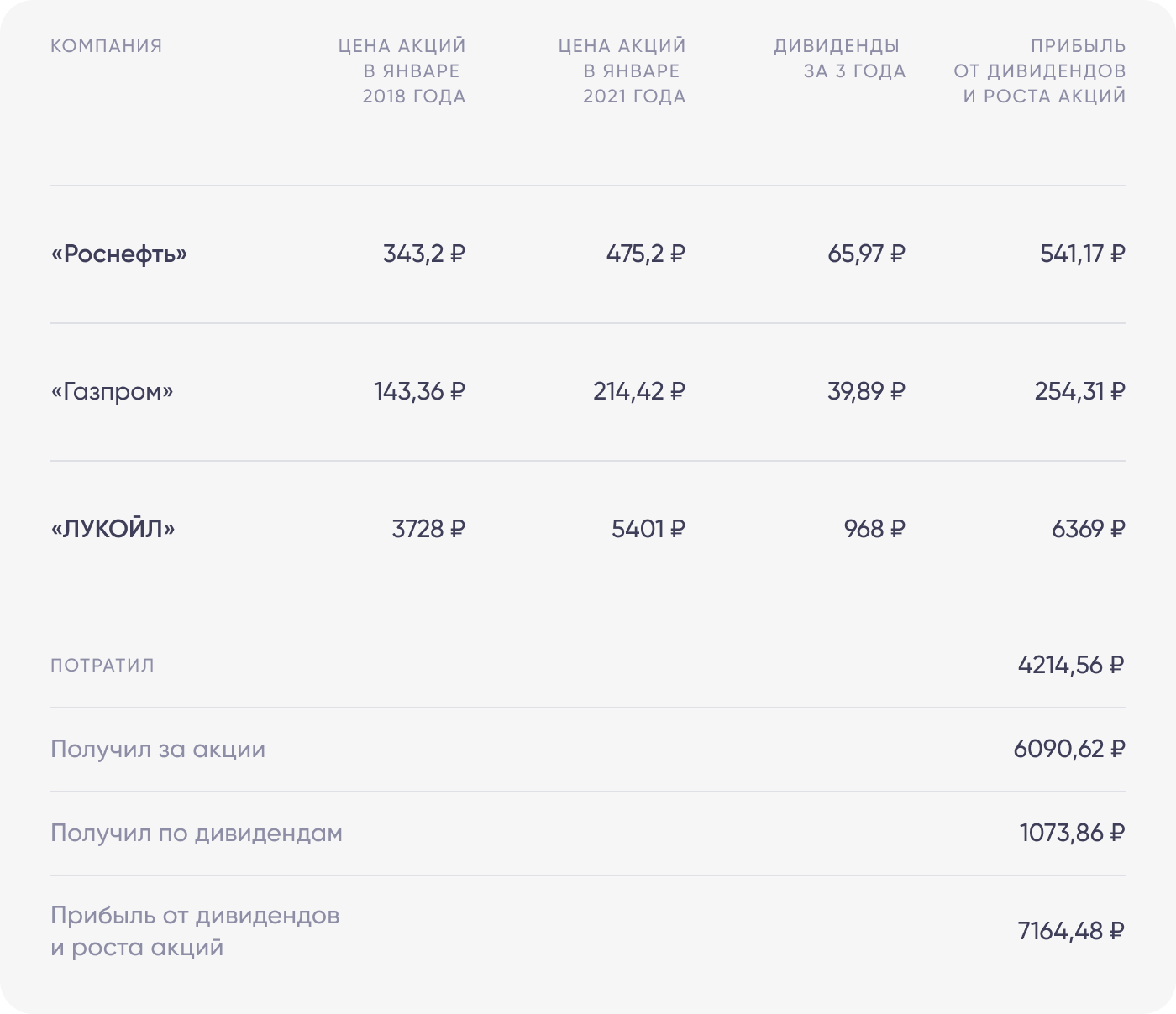Select ЛУКОЙЛ dividends value 968 ₽
Image resolution: width=1176 pixels, height=1014 pixels.
[874, 529]
